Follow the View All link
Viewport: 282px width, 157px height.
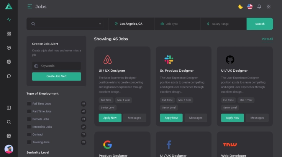(x=267, y=39)
